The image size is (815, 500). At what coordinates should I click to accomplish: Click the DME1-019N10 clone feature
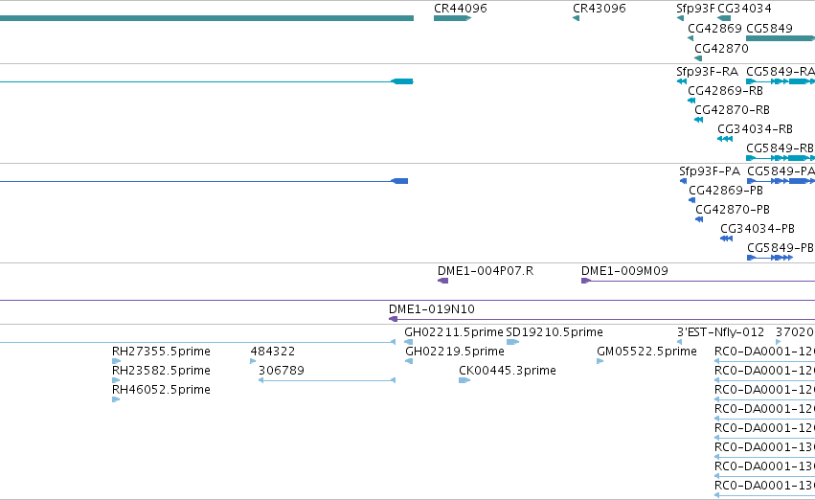(x=601, y=319)
